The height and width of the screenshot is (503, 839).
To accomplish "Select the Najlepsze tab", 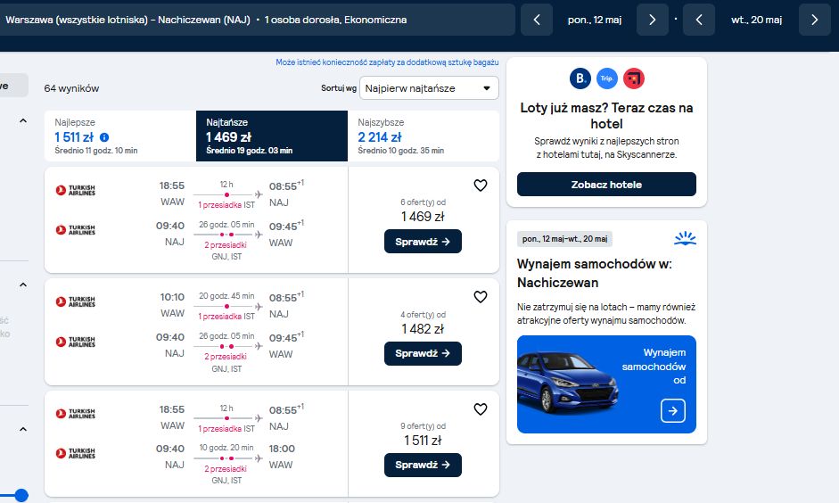I will tap(120, 136).
